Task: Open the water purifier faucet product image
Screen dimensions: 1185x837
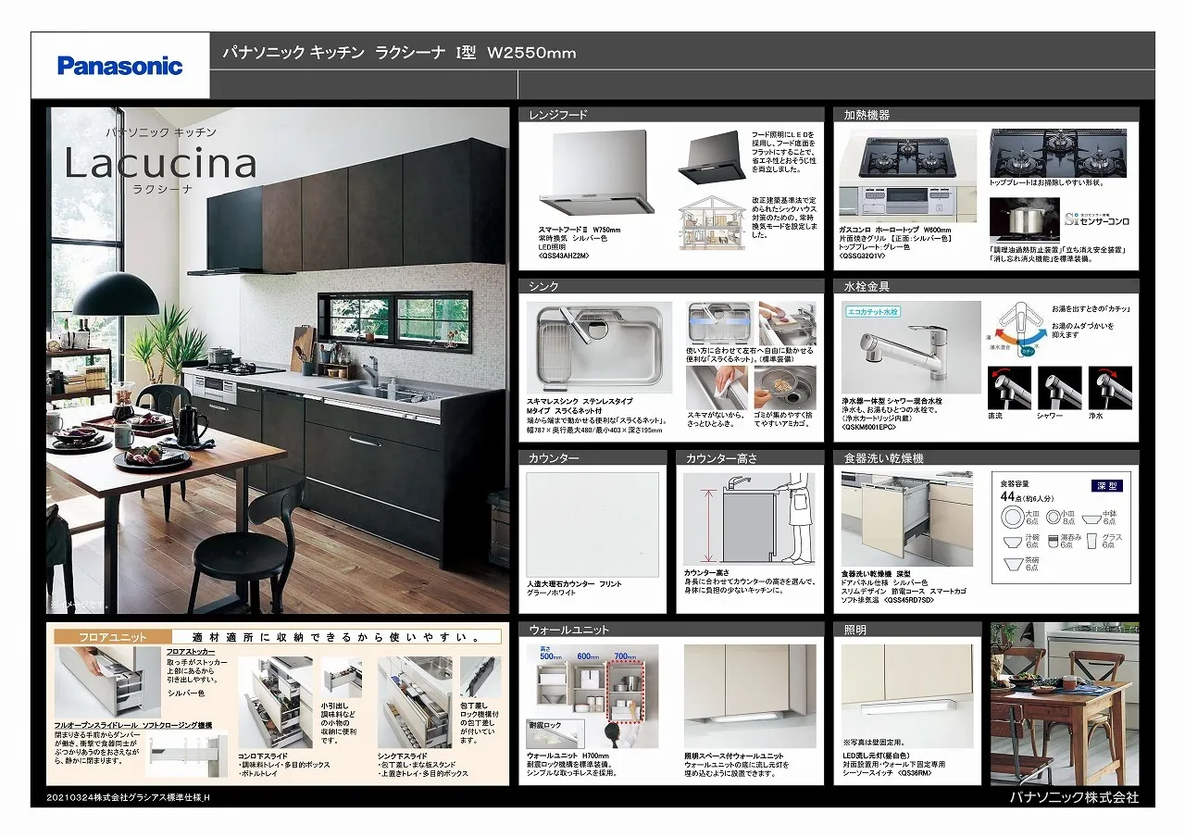Action: (x=911, y=347)
